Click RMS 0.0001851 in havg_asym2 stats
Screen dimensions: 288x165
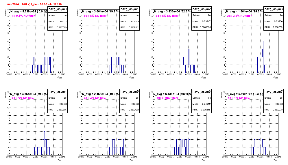(x=202, y=27)
